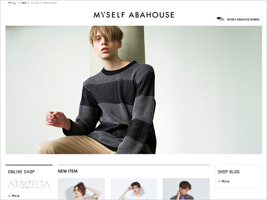Click square icon beside ONLINE SHOP More

(10, 196)
